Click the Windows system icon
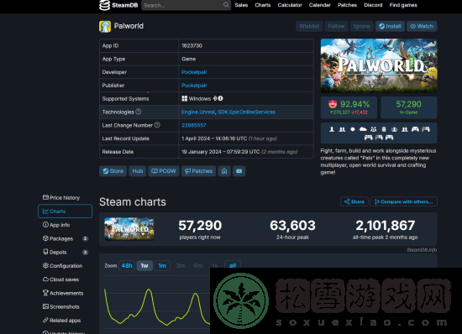462x334 pixels. tap(185, 98)
